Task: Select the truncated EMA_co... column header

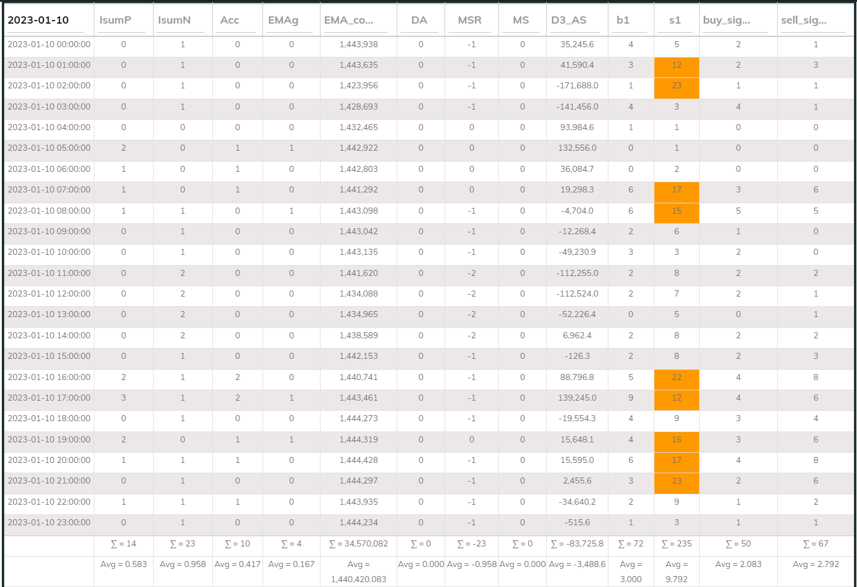Action: pyautogui.click(x=348, y=20)
